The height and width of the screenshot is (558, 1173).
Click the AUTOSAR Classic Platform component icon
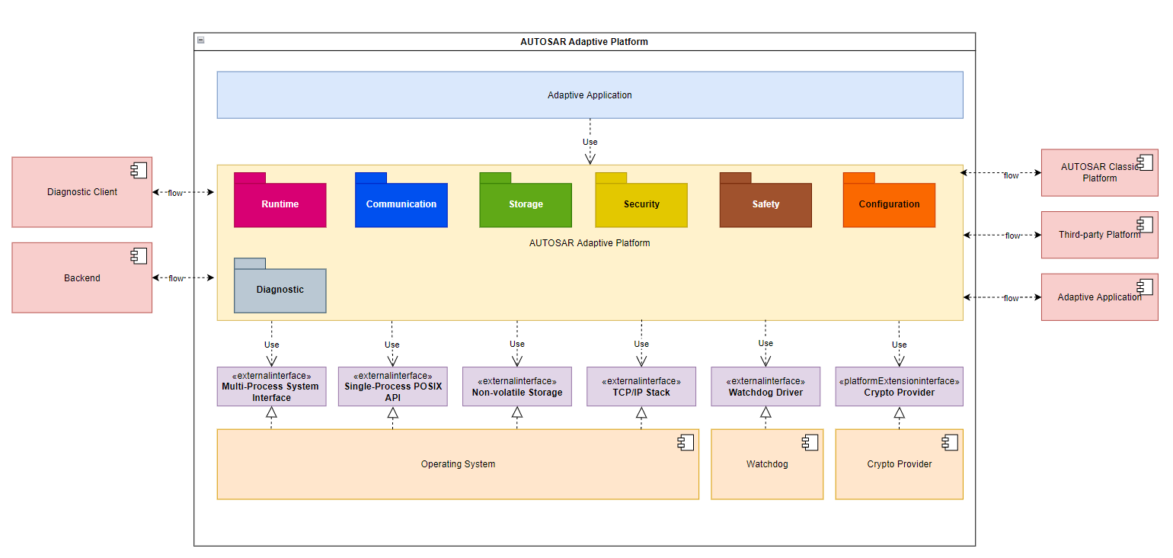[x=1145, y=162]
